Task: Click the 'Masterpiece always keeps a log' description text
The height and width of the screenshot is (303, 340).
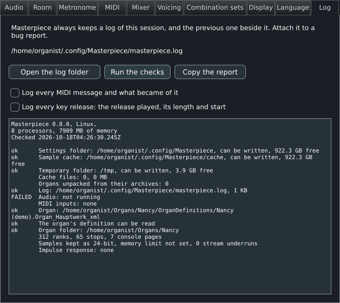Action: point(163,32)
